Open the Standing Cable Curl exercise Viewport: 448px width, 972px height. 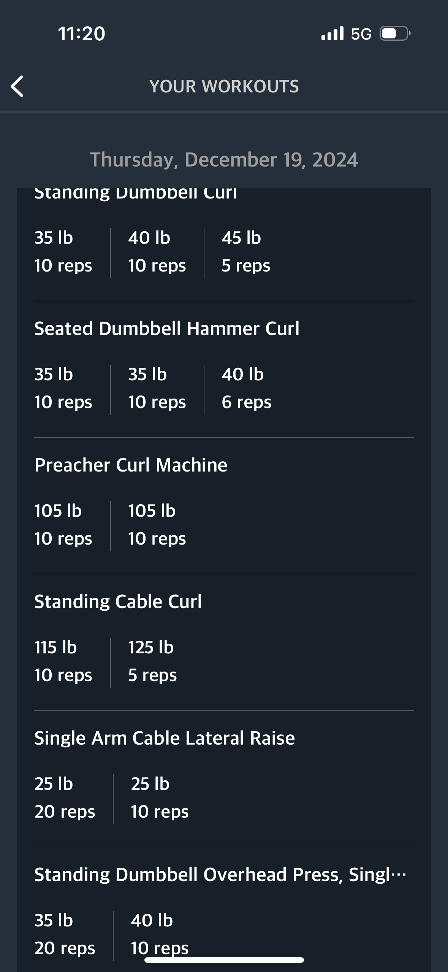pos(118,602)
